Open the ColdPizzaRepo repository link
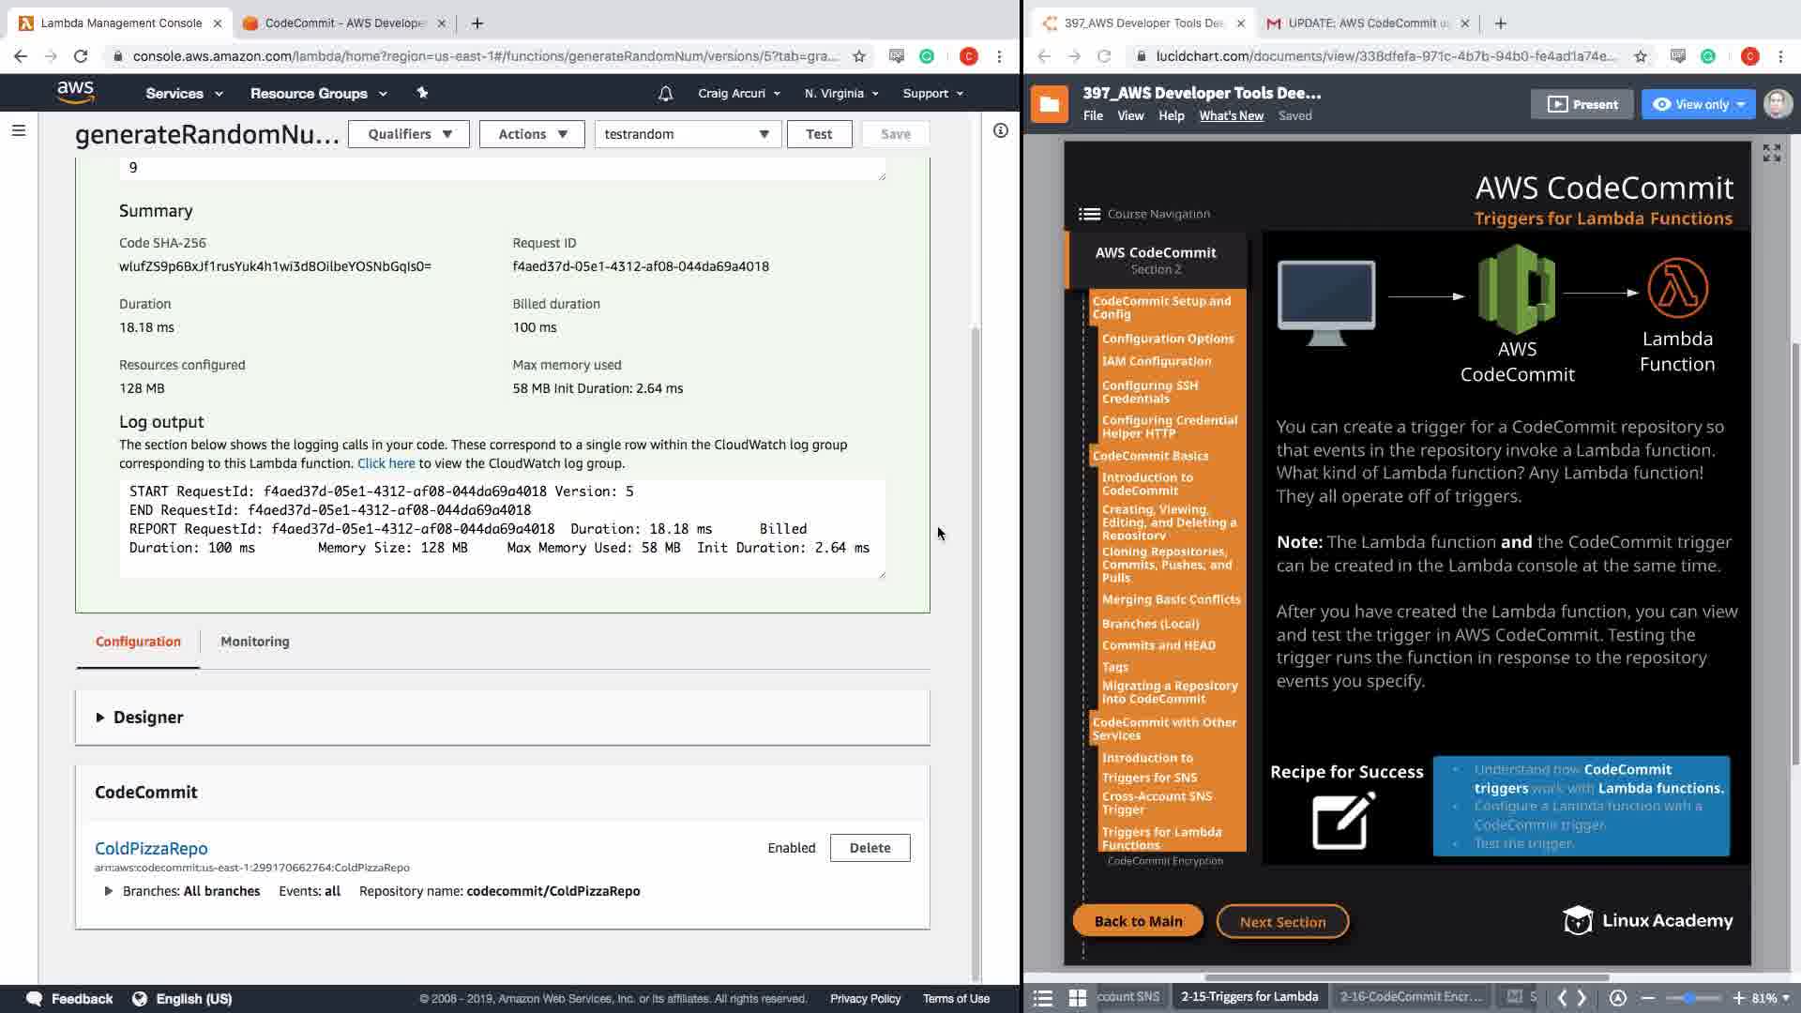 (151, 848)
